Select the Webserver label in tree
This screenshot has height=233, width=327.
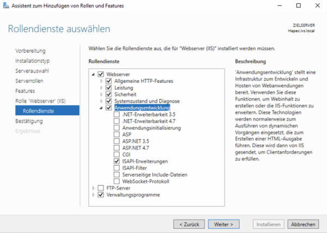[118, 74]
